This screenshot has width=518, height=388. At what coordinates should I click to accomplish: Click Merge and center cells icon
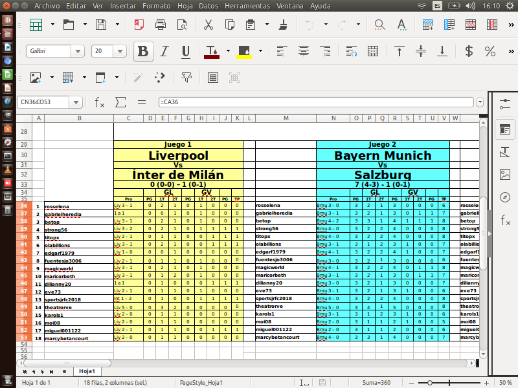[x=373, y=51]
